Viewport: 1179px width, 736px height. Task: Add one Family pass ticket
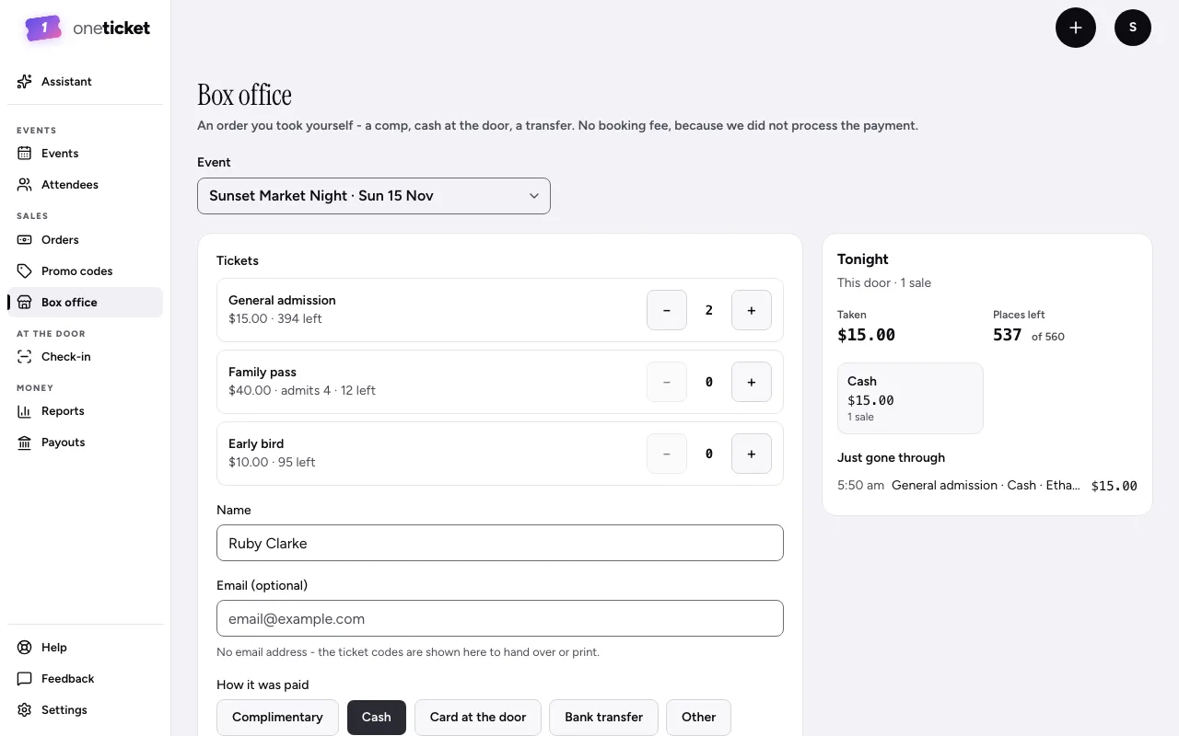[x=752, y=382]
